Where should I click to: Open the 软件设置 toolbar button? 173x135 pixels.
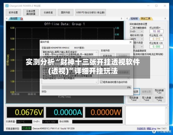coord(13,12)
